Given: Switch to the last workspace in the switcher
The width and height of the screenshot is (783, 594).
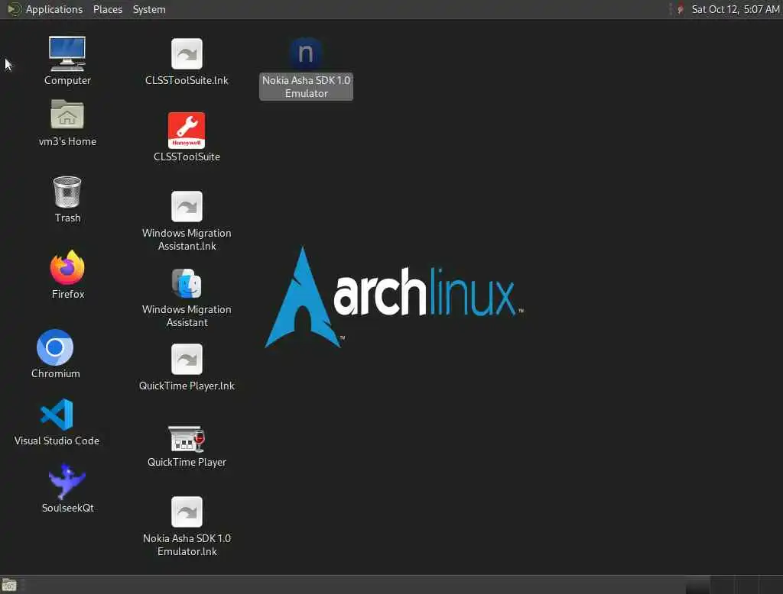Looking at the screenshot, I should click(771, 585).
